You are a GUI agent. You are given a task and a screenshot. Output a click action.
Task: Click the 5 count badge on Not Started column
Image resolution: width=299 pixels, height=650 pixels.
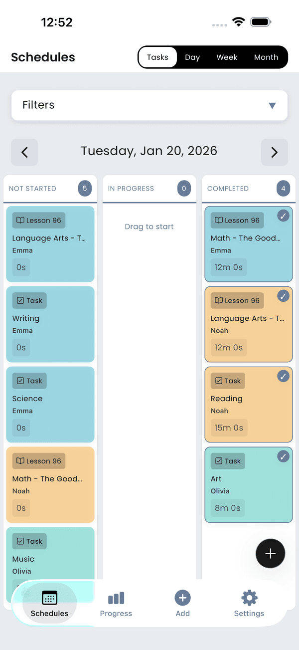[85, 189]
